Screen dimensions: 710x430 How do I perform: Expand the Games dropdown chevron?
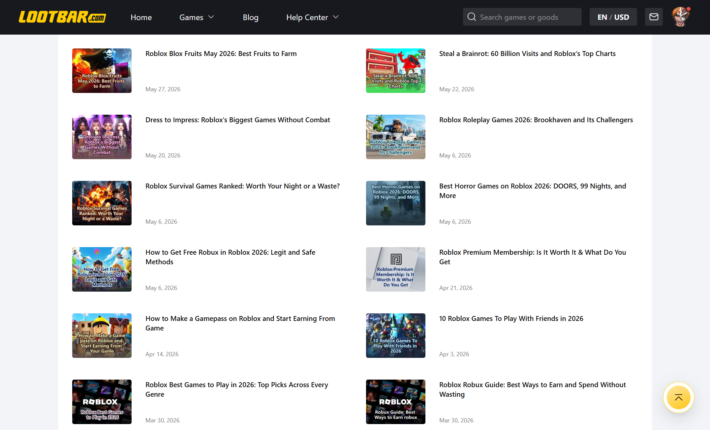211,17
